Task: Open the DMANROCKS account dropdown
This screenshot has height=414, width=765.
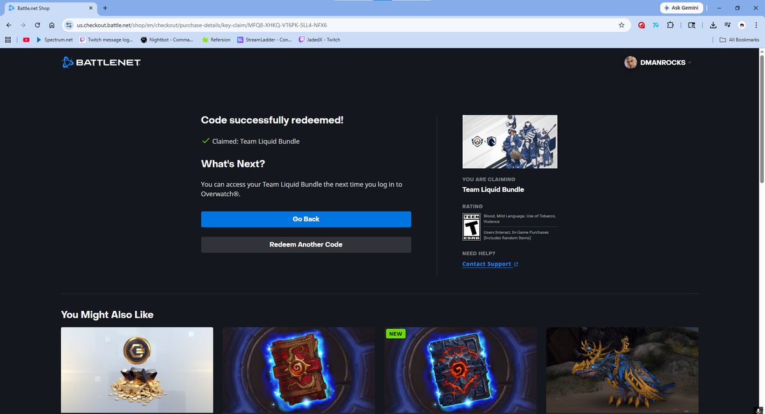Action: 658,62
